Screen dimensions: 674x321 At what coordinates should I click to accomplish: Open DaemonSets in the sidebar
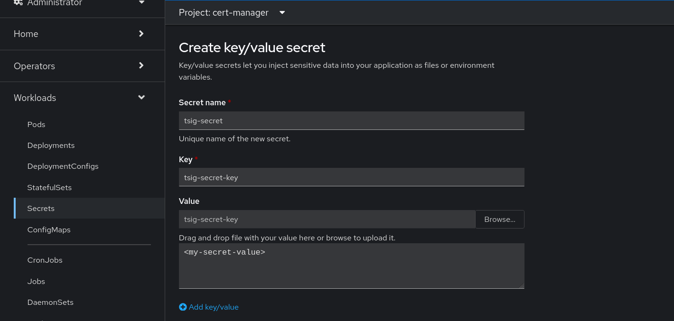pos(50,303)
